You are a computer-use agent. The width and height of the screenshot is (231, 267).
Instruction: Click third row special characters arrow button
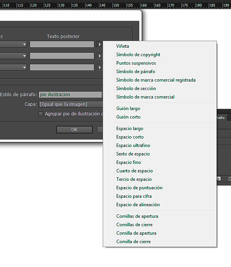point(99,67)
